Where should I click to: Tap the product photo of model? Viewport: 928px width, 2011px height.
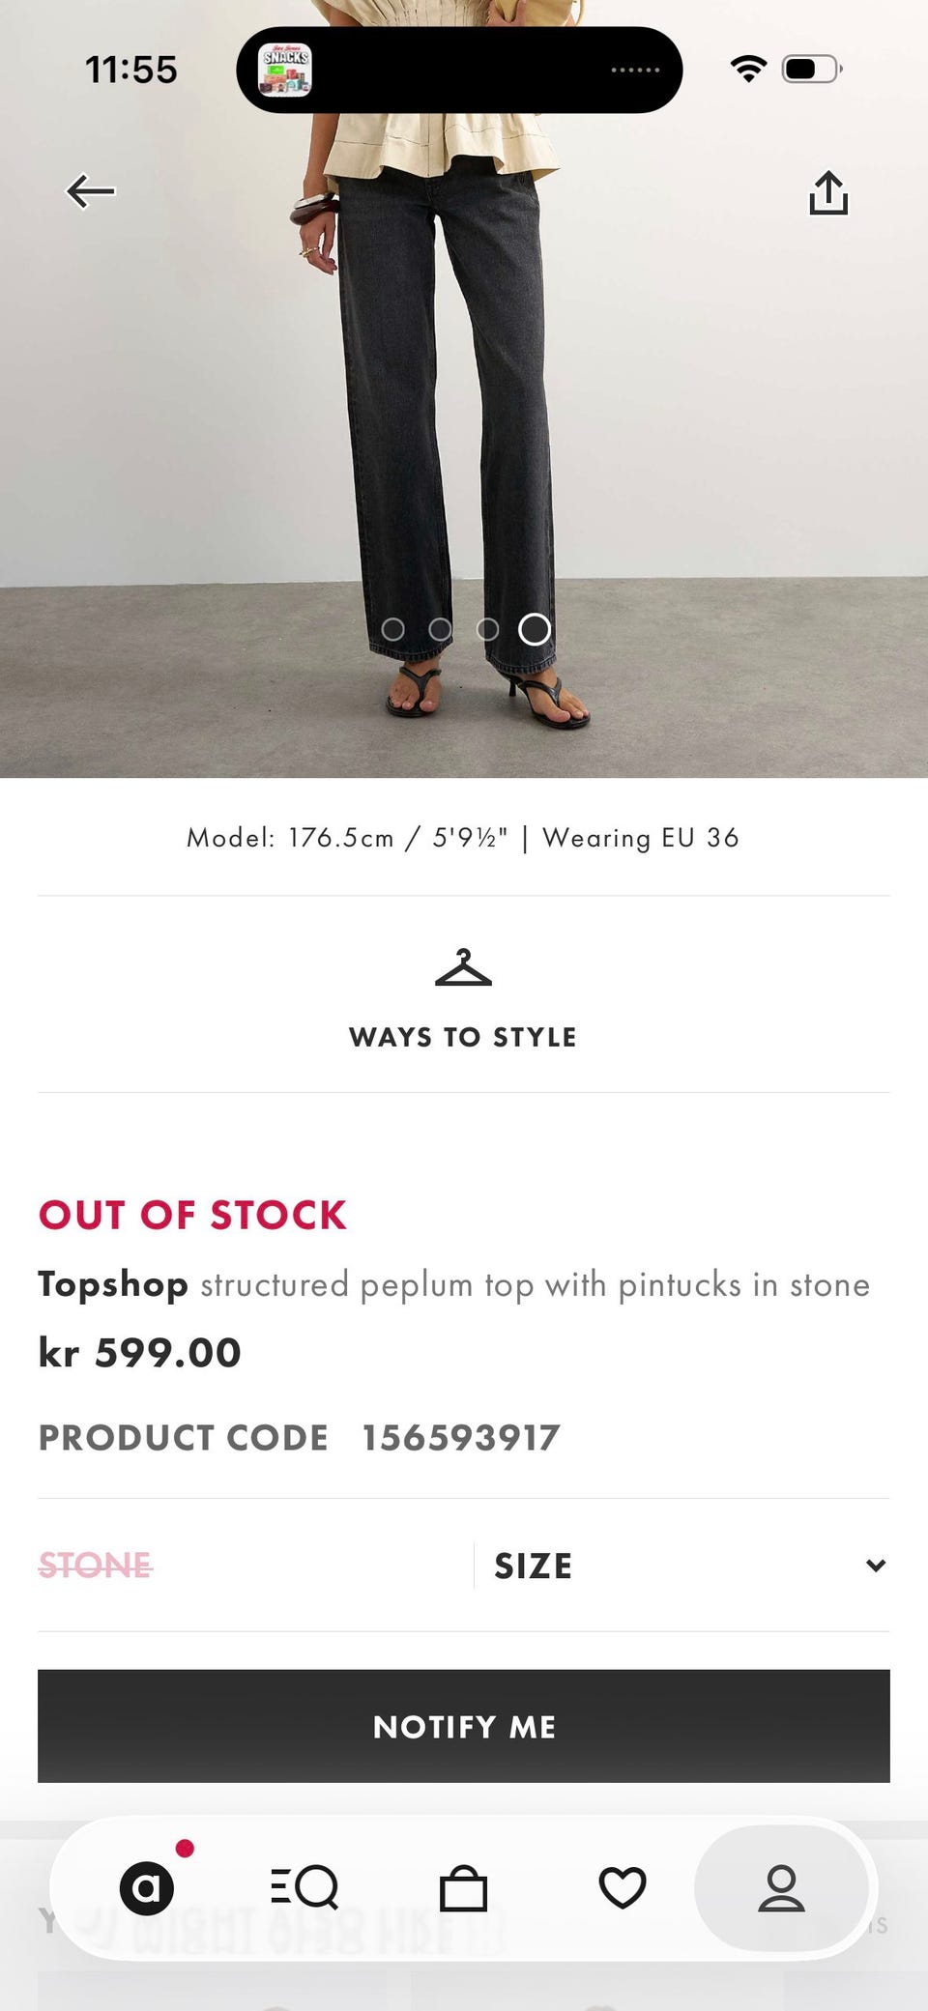(464, 388)
